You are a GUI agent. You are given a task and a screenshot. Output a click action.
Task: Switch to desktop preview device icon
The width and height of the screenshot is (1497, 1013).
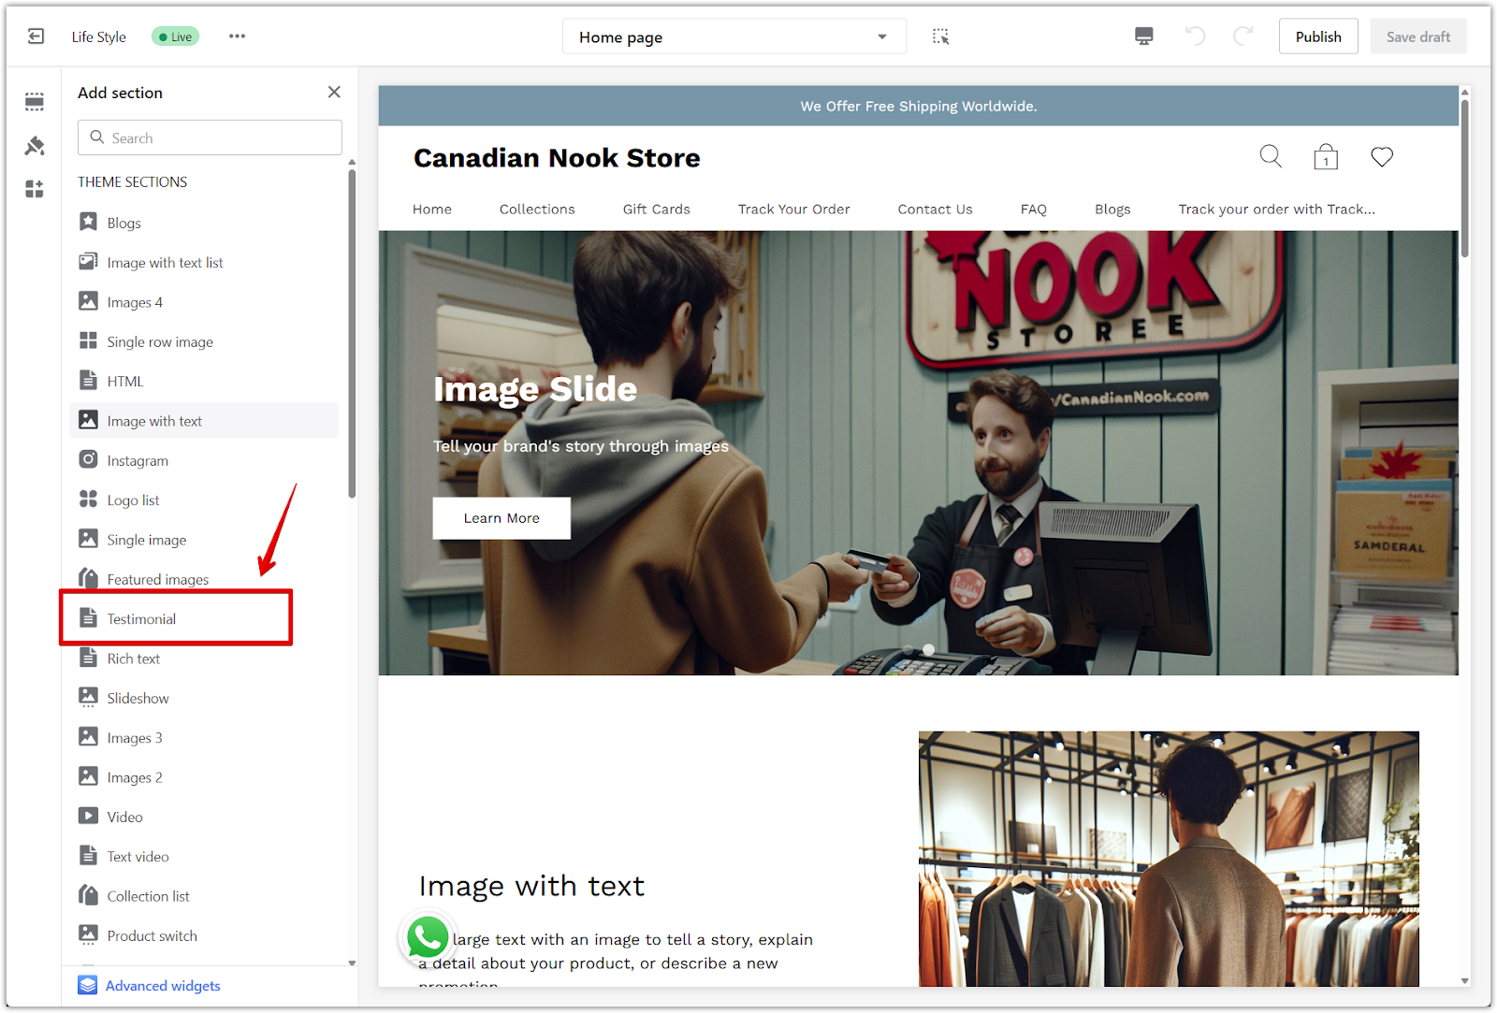click(1143, 36)
